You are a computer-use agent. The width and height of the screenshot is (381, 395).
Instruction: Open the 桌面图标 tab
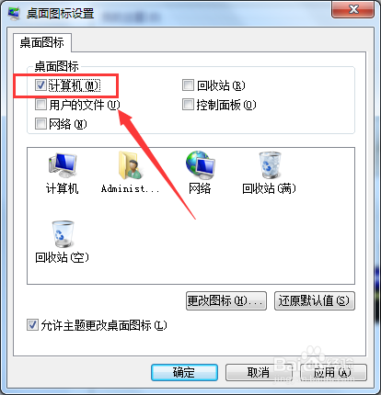(x=42, y=42)
